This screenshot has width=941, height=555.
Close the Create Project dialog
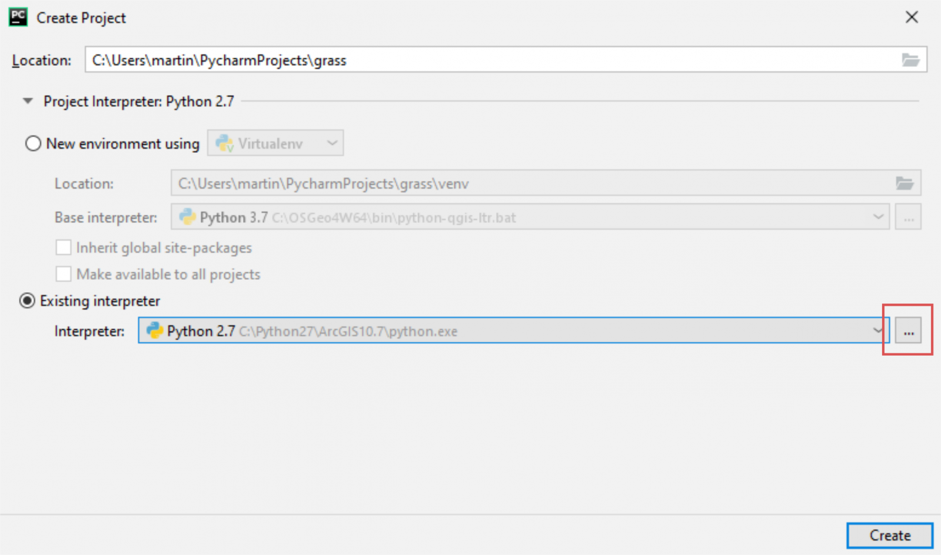coord(911,18)
